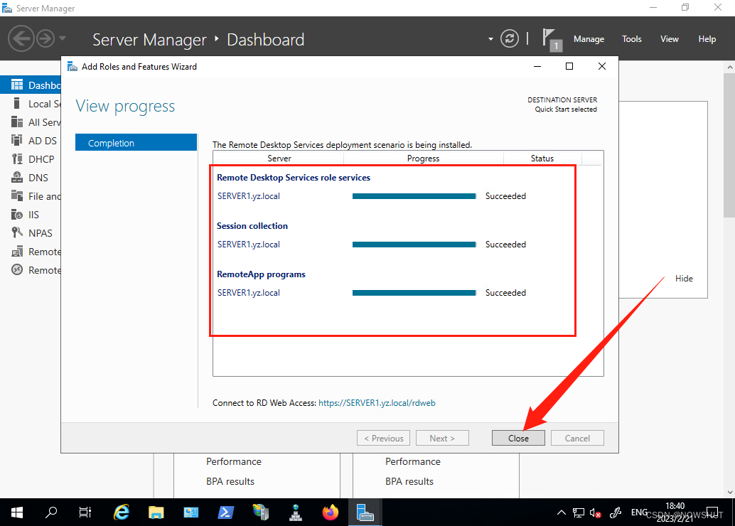Click left tile BPA results entry

(x=230, y=481)
